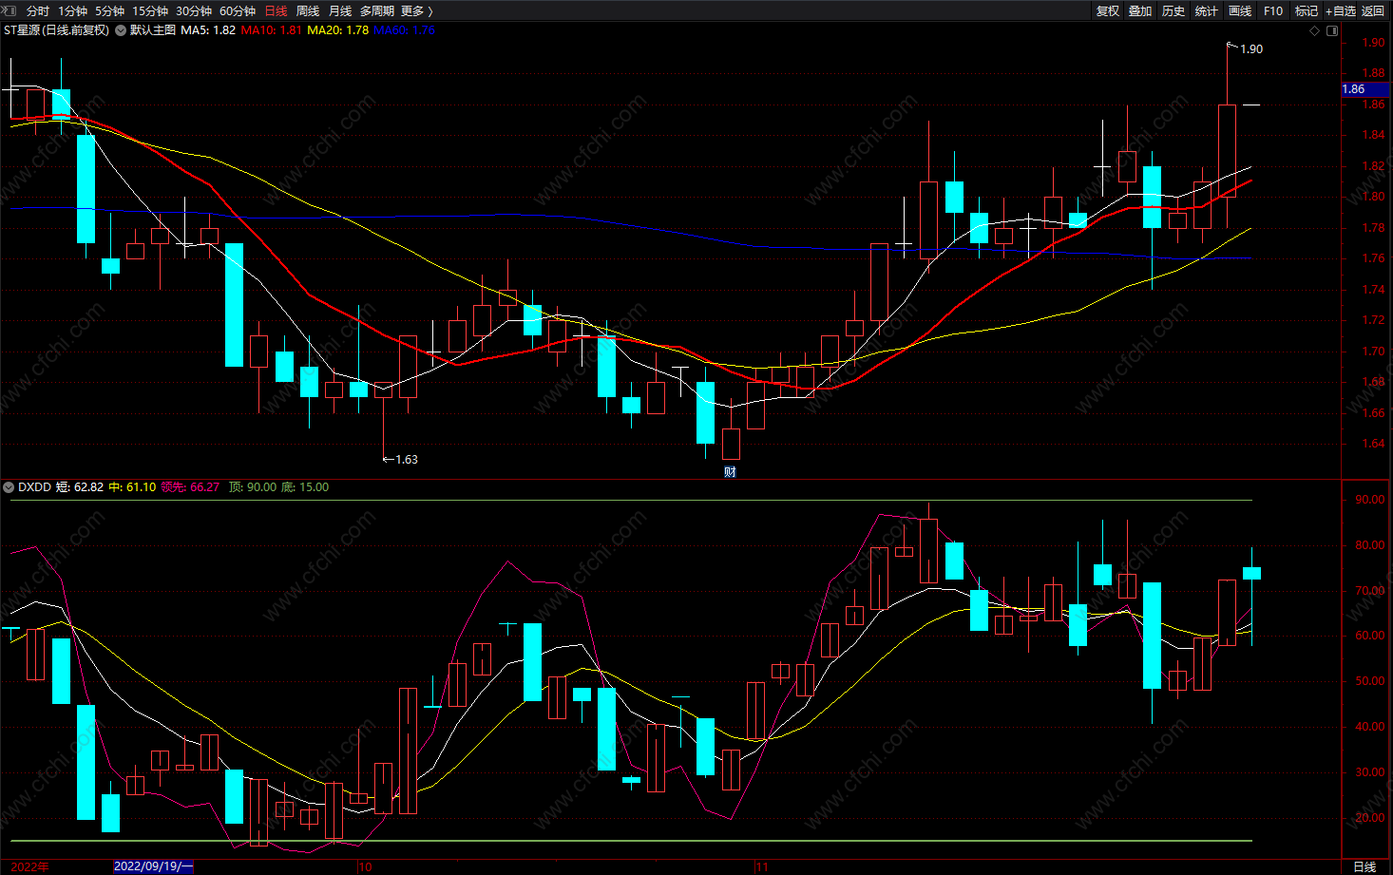Click the 顶: 90.00 value
Screen dimensions: 1393x875
point(253,487)
